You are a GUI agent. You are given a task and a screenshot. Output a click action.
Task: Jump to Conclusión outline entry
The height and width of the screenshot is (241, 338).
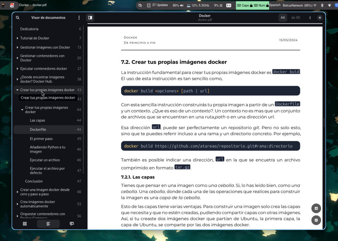[48, 181]
